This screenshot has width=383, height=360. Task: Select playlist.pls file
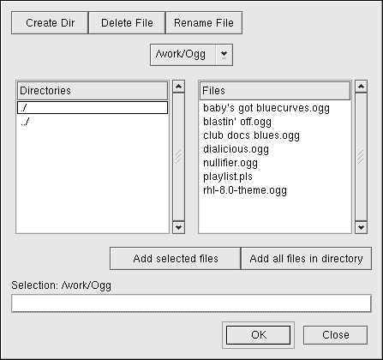(x=228, y=177)
